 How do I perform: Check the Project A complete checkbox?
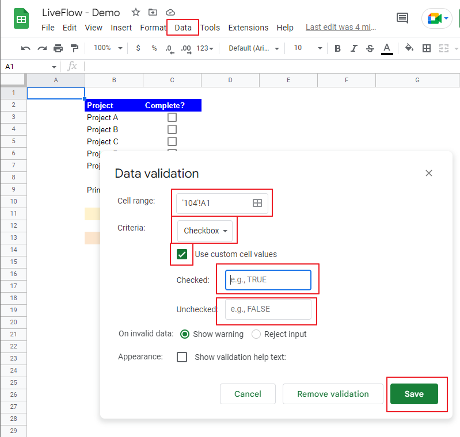[x=172, y=117]
